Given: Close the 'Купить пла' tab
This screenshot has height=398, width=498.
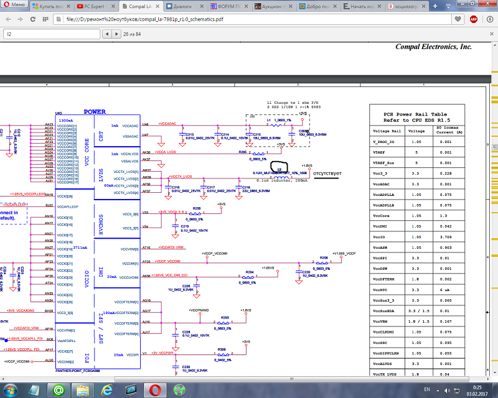Looking at the screenshot, I should 68,6.
